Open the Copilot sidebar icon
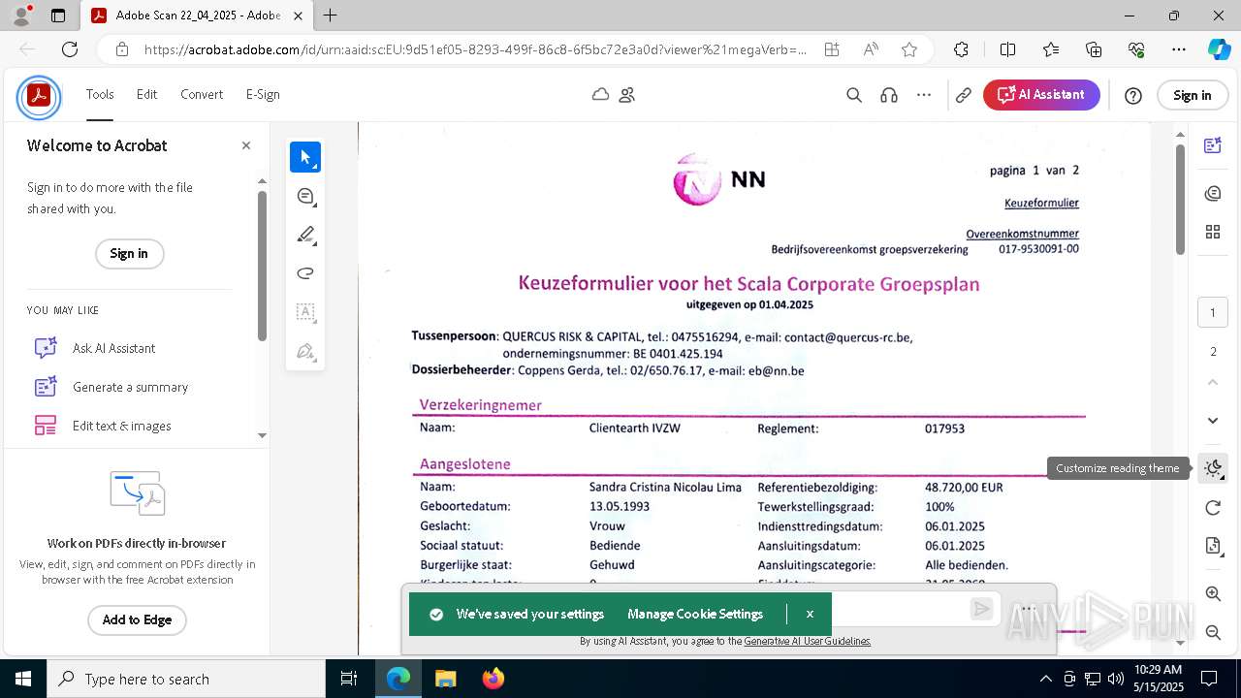 pyautogui.click(x=1219, y=49)
